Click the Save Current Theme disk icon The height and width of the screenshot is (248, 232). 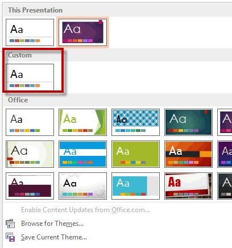[x=10, y=237]
